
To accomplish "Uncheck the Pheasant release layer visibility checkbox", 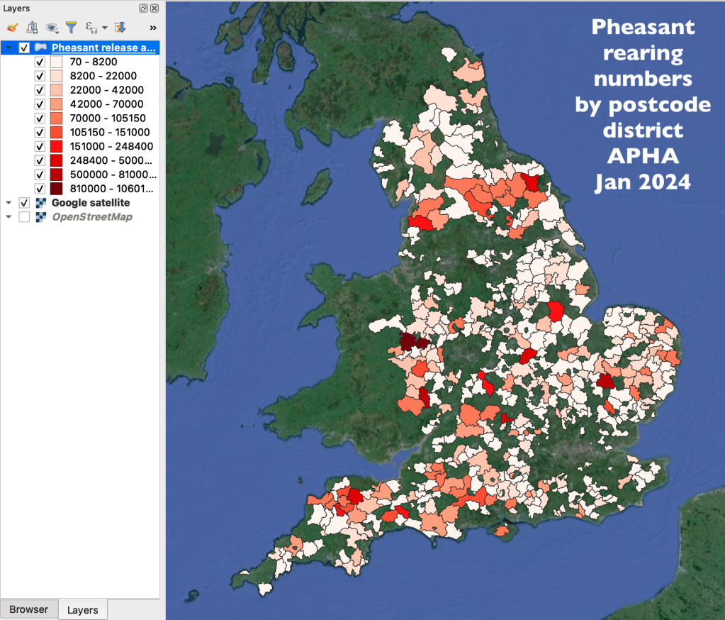I will pos(25,48).
